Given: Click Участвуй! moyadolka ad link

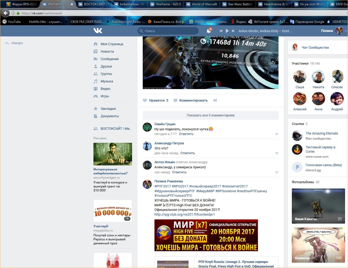Looking at the screenshot, I should [x=101, y=226].
